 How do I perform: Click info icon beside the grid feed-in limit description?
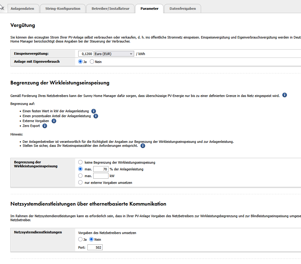284,95
